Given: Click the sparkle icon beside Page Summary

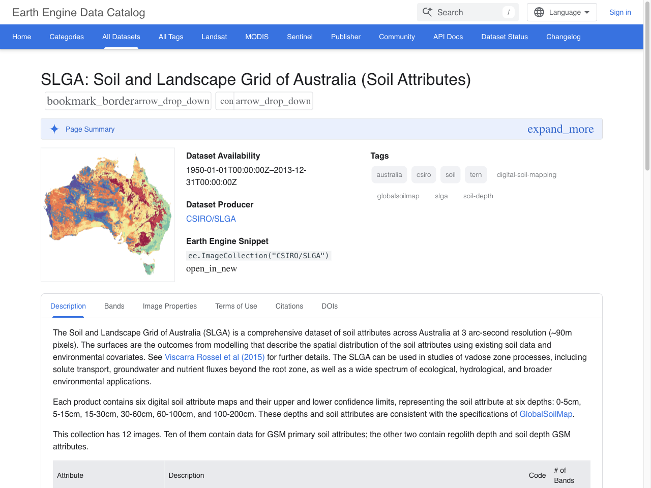Looking at the screenshot, I should [54, 129].
